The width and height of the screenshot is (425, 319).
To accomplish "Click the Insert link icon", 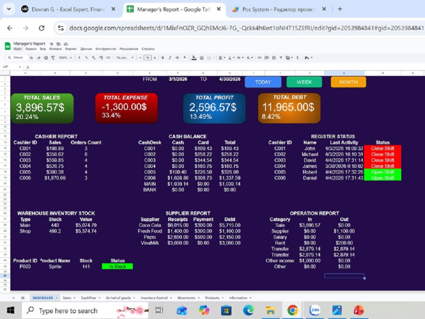I will [259, 58].
